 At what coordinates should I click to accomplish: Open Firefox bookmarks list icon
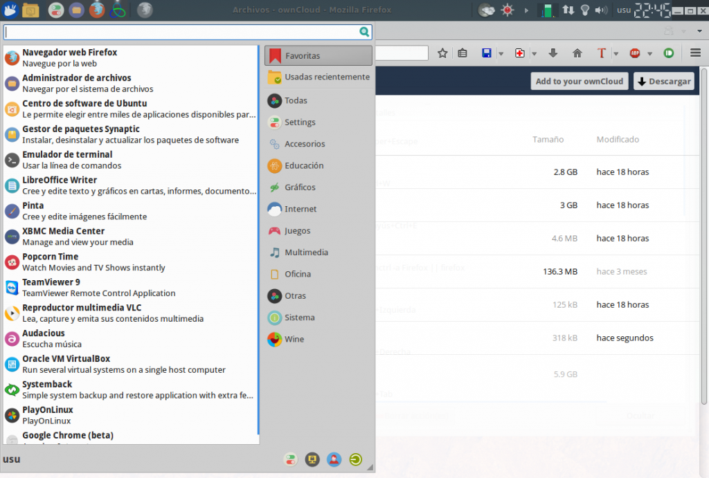(462, 53)
